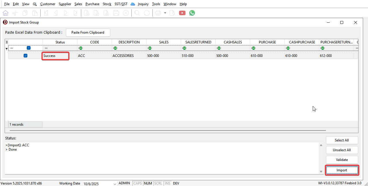The height and width of the screenshot is (186, 368).
Task: Open the File menu
Action: coord(7,4)
